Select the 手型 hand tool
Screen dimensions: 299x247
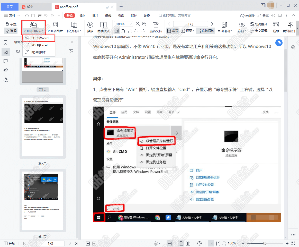pos(11,24)
